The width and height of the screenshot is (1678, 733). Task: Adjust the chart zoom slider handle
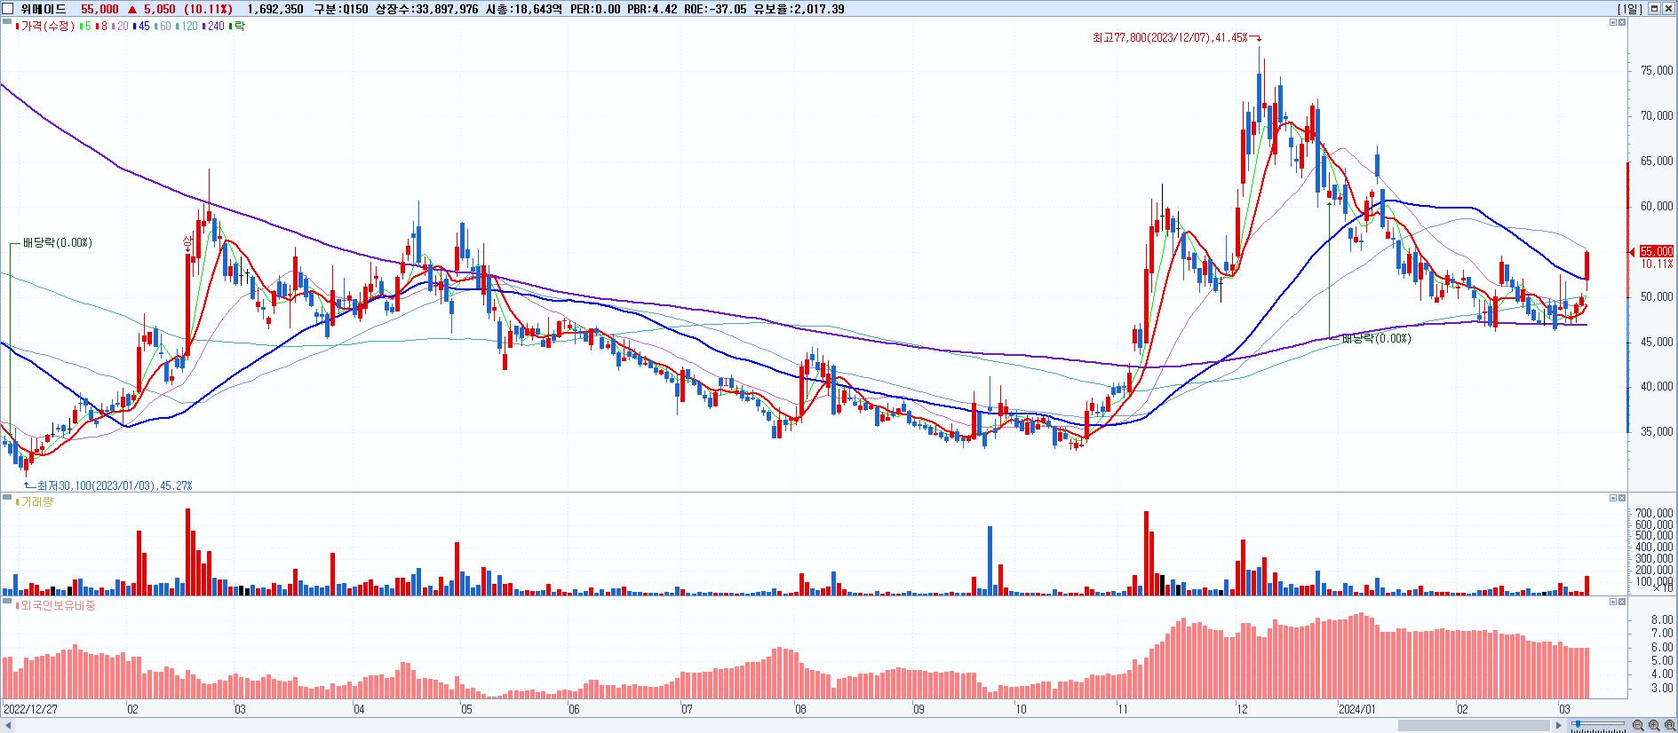coord(1578,724)
